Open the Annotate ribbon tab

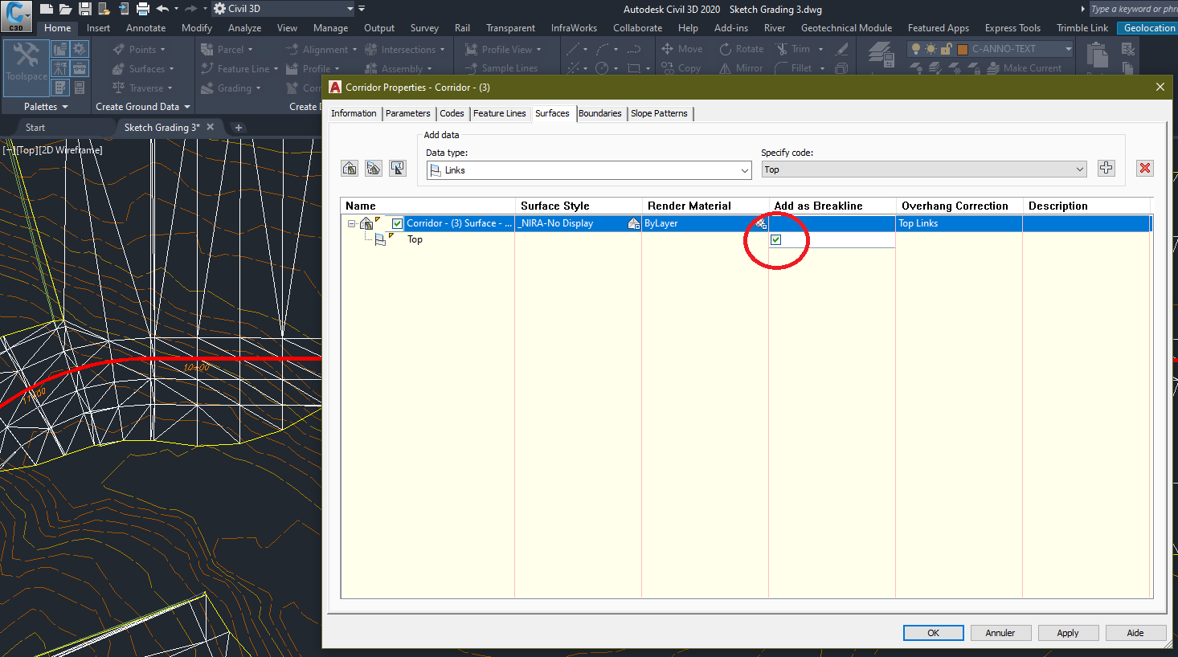click(x=145, y=27)
